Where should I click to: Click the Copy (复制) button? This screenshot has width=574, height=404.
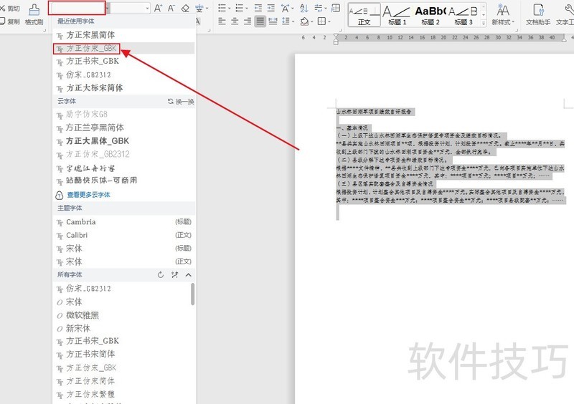10,21
